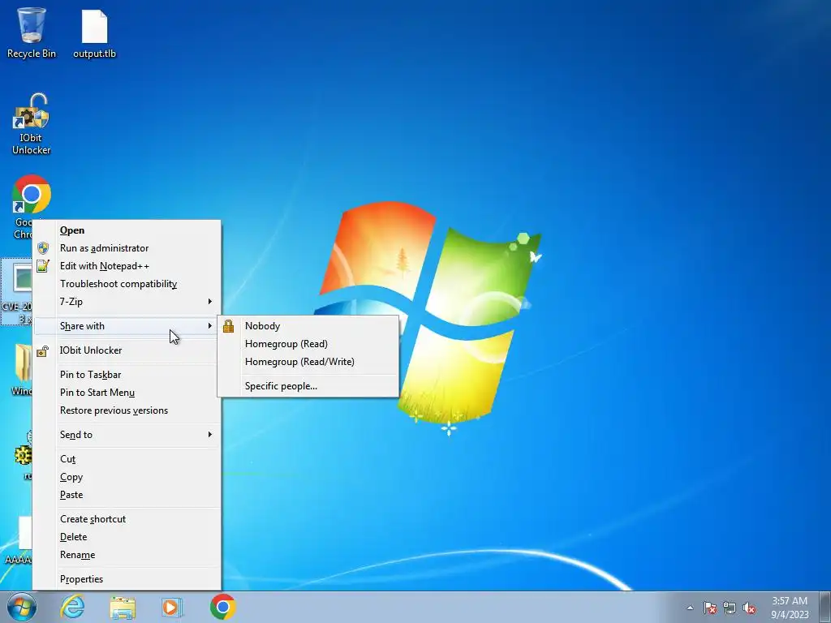Choose Paste from the context menu
Viewport: 831px width, 623px height.
pos(127,495)
